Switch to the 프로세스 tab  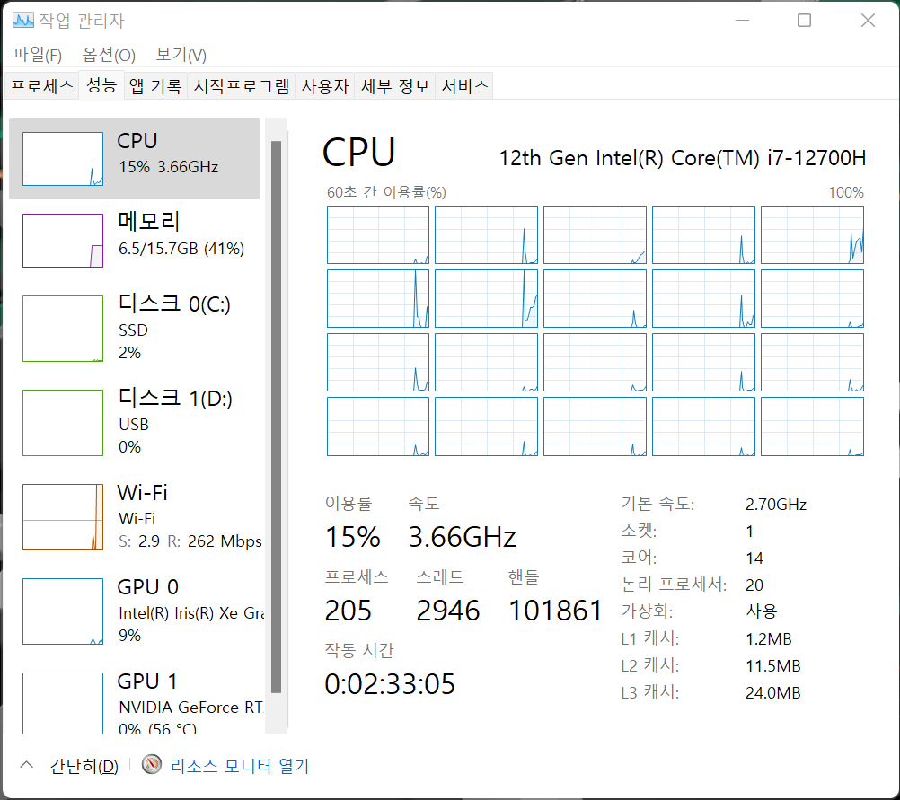coord(41,87)
